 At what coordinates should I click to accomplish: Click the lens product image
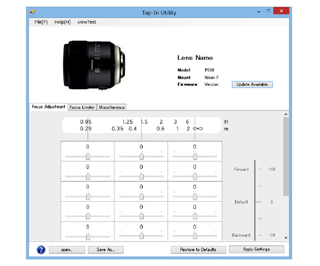pos(94,65)
